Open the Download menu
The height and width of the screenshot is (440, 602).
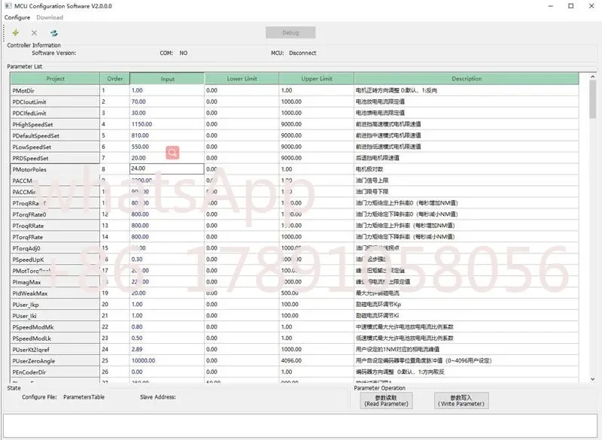[x=50, y=17]
